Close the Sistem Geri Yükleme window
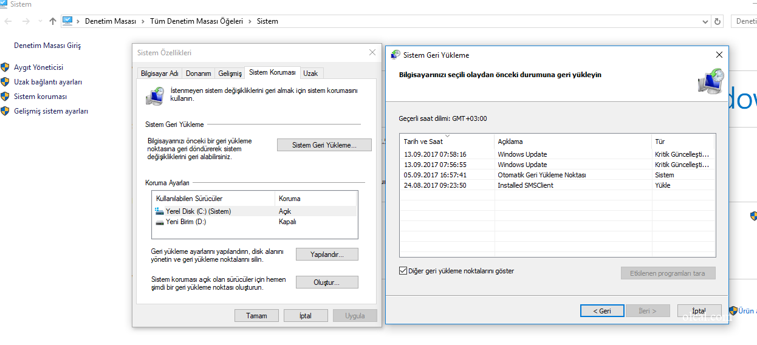 719,55
